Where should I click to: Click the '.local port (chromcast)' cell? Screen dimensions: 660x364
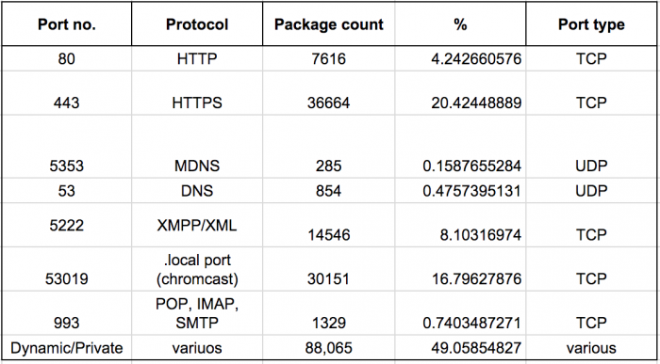click(x=197, y=270)
